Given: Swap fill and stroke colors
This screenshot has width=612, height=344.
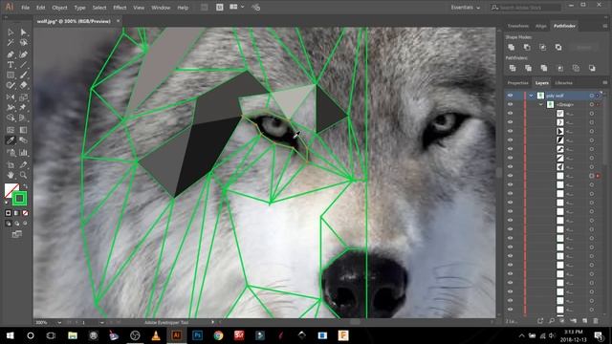Looking at the screenshot, I should pos(25,186).
